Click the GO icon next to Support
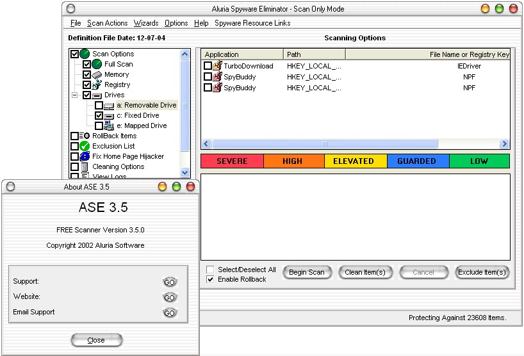Viewport: 524px width, 356px height. (170, 282)
